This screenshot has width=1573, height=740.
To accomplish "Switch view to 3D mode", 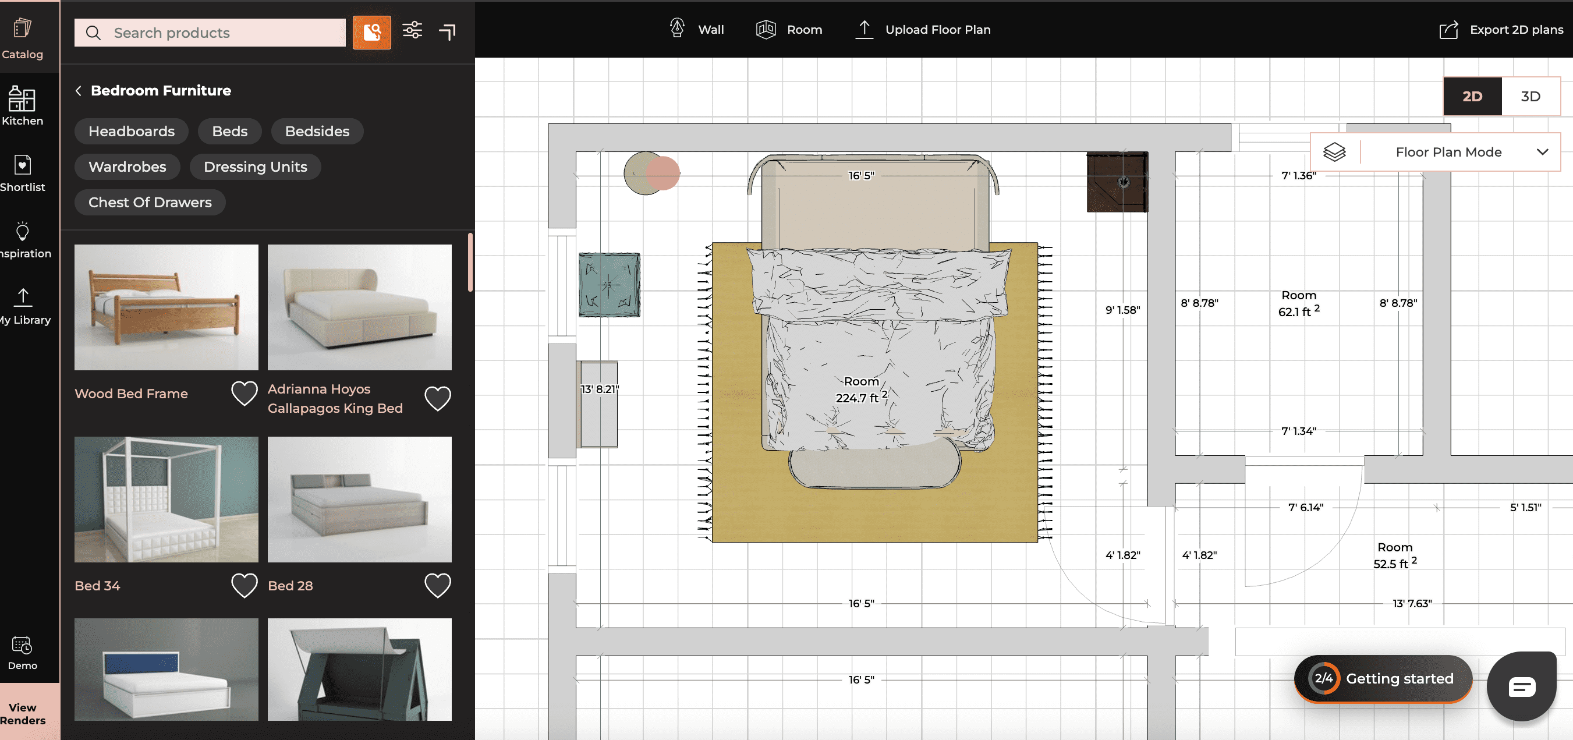I will [1531, 96].
